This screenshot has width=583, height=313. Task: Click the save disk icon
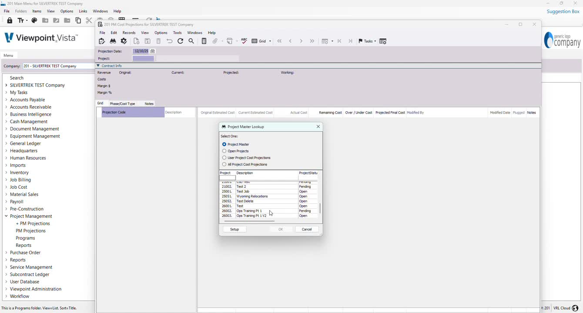(147, 41)
